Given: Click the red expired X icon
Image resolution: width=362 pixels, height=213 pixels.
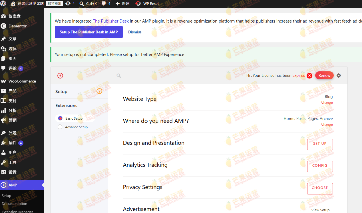Looking at the screenshot, I should tap(309, 76).
